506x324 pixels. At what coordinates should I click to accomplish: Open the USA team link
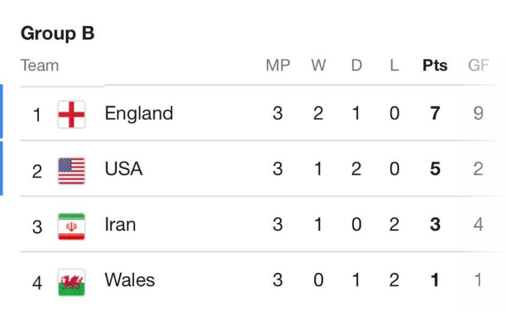coord(124,169)
